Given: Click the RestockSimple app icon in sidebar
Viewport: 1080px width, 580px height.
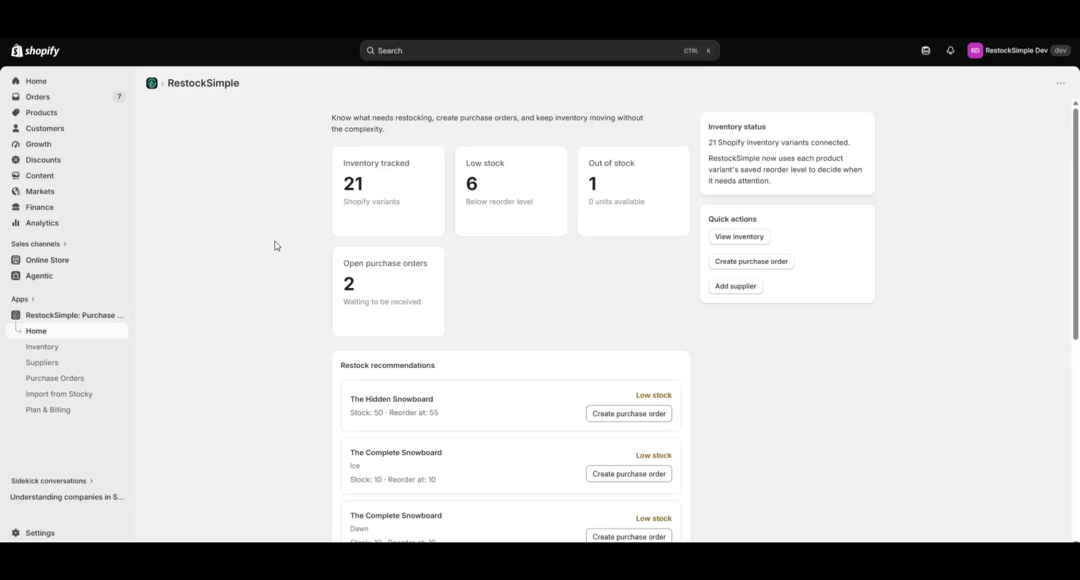Looking at the screenshot, I should click(16, 315).
